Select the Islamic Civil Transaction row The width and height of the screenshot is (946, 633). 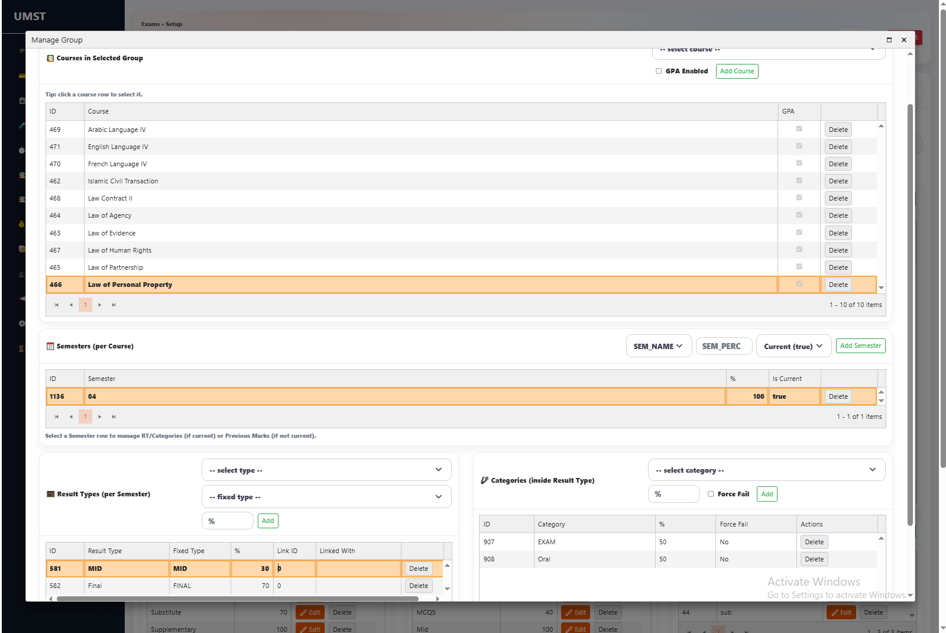tap(461, 181)
